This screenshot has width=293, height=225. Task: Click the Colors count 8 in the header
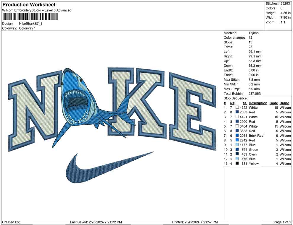point(281,8)
